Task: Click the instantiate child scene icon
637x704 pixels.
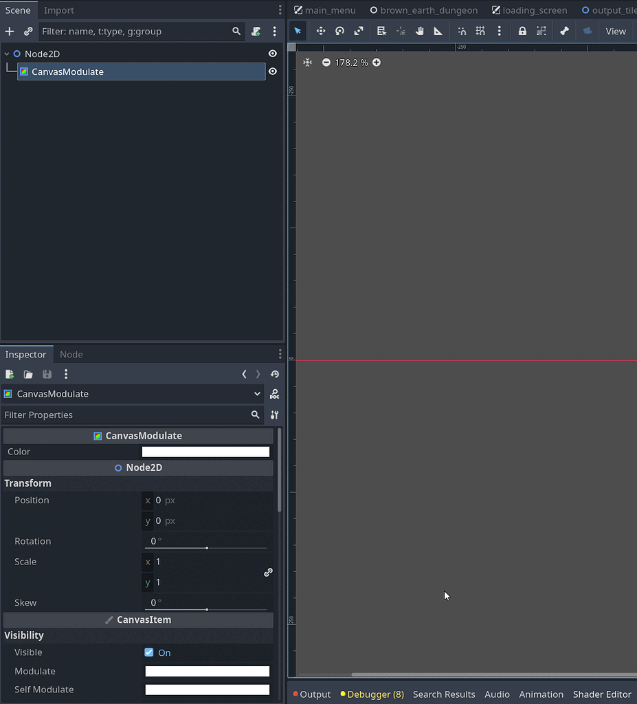Action: point(28,31)
